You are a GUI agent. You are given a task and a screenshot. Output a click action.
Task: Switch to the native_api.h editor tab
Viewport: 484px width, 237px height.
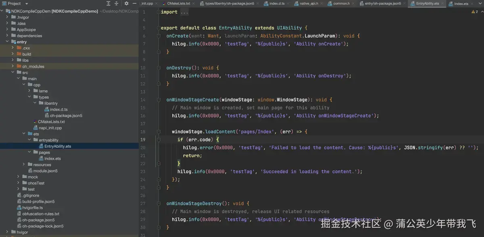pos(309,3)
